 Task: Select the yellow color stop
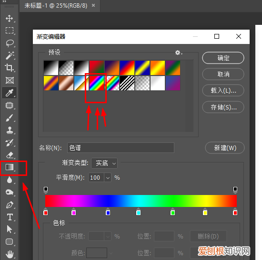(x=205, y=212)
